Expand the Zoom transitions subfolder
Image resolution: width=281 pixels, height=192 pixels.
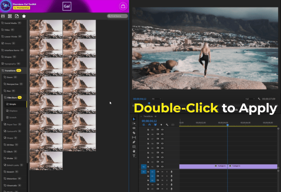[x=14, y=77]
